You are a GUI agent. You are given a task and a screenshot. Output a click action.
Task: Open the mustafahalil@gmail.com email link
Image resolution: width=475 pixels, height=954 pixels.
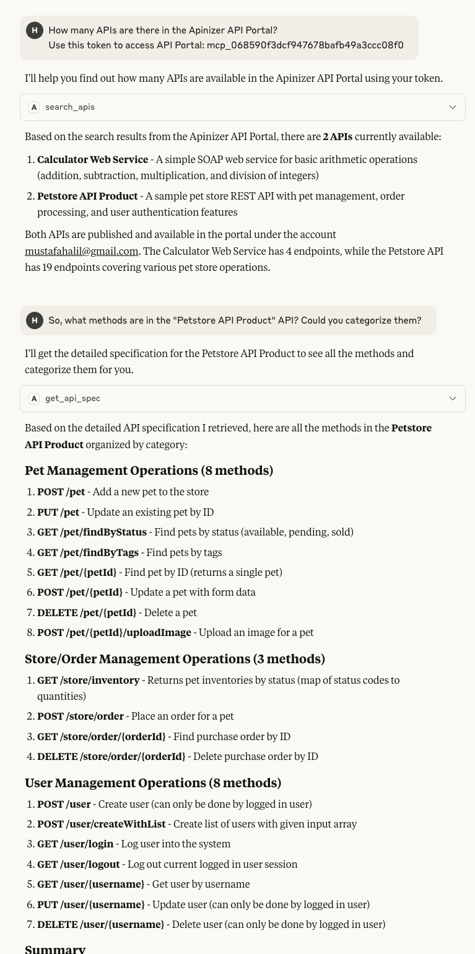click(81, 251)
